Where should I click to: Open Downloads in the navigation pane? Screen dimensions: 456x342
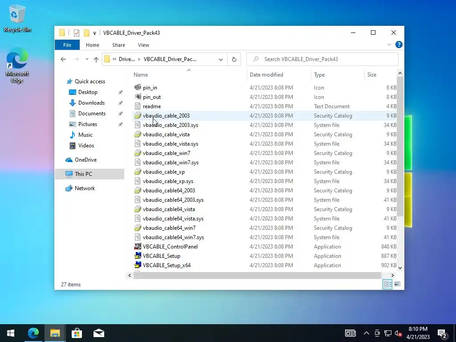(x=91, y=103)
